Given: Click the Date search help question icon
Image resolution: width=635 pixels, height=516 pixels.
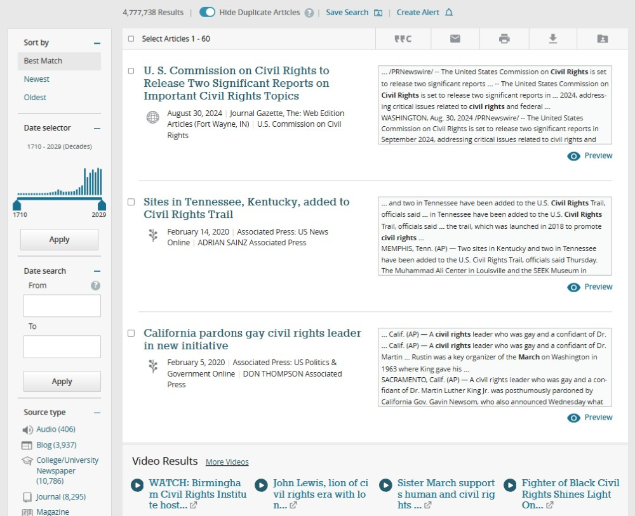Looking at the screenshot, I should (x=95, y=285).
